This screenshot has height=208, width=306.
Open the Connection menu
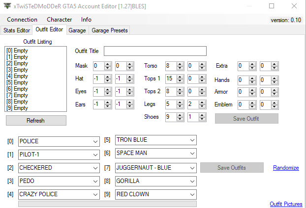pyautogui.click(x=22, y=20)
